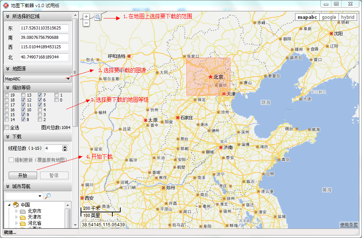Viewport: 362px width, 238px height.
Task: Collapse the 缩放等级 section
Action: (x=8, y=88)
